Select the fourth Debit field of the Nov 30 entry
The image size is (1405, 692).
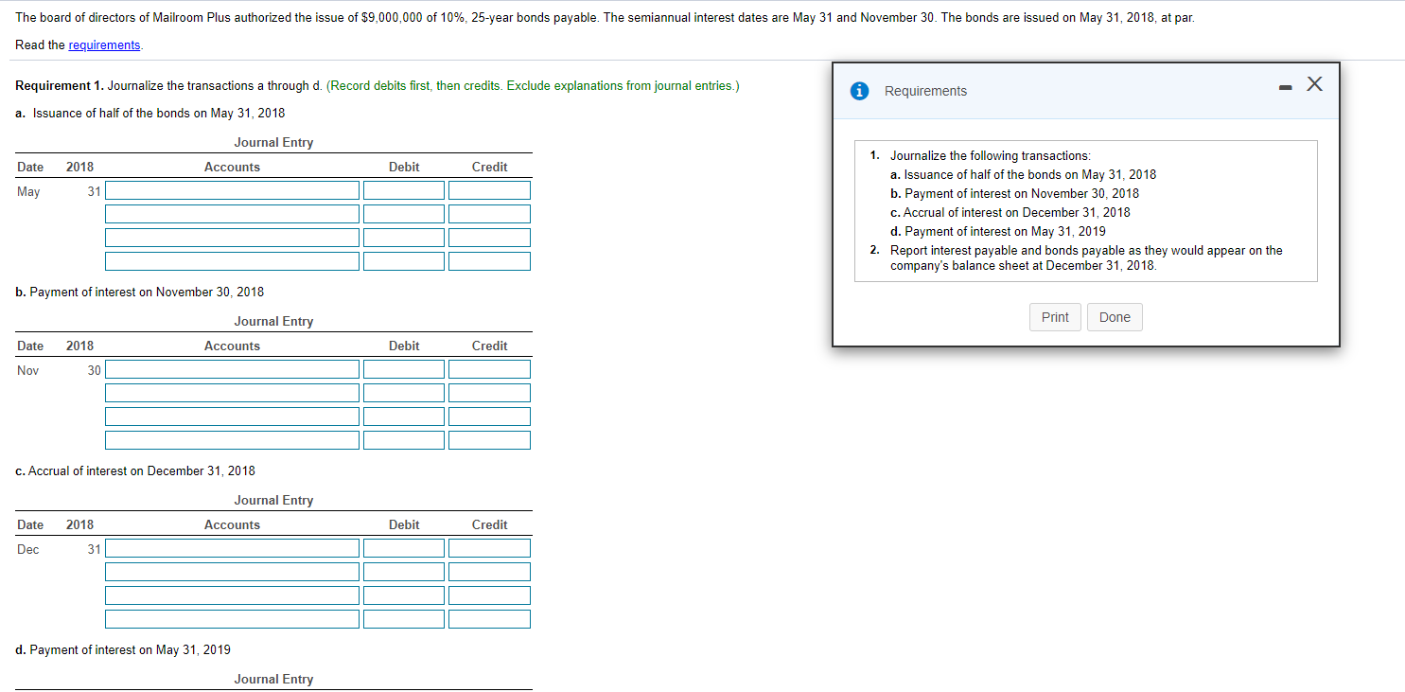(404, 440)
